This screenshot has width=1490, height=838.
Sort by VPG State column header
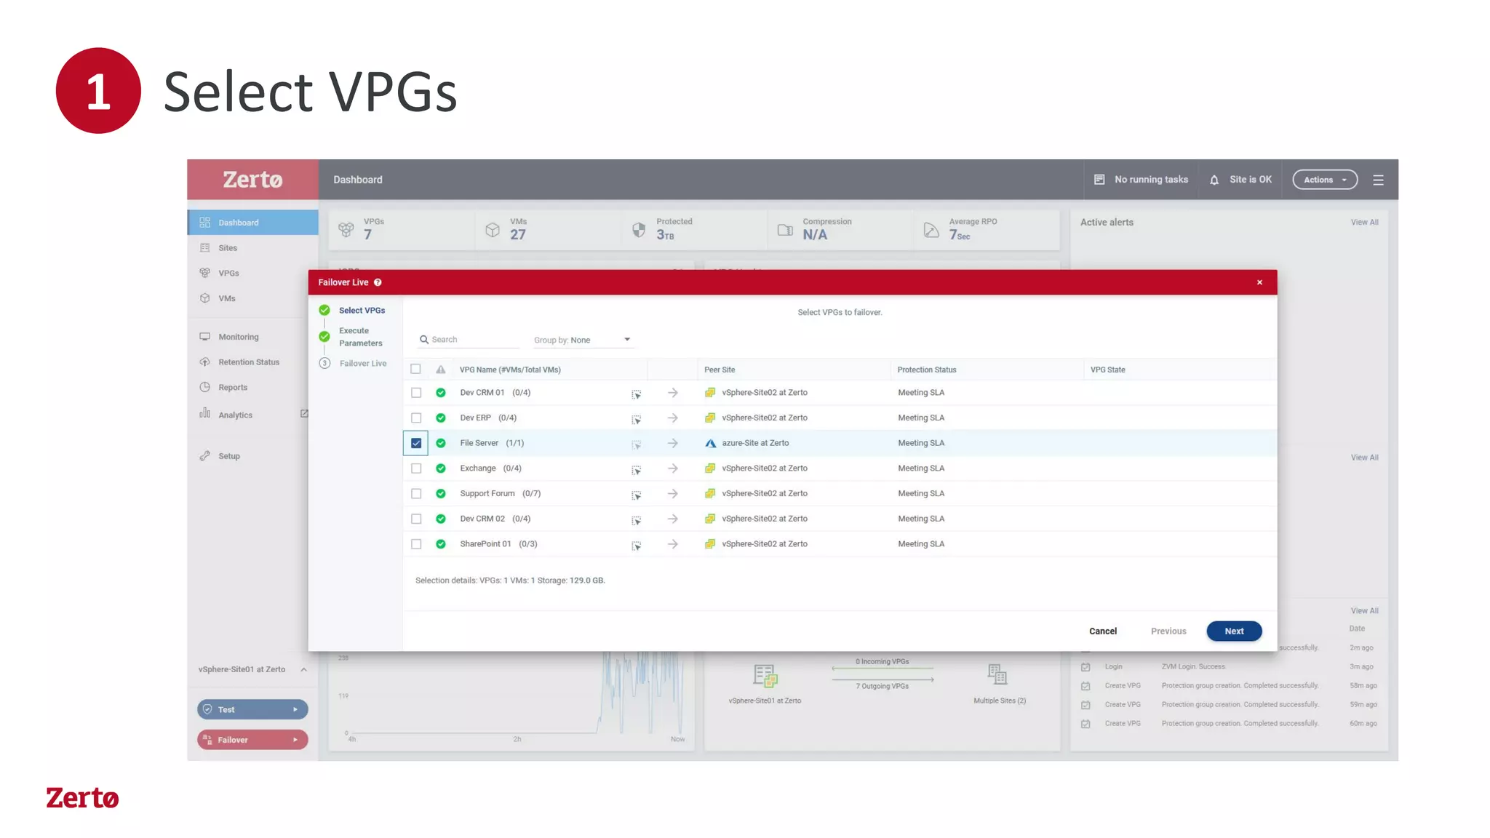(1107, 370)
